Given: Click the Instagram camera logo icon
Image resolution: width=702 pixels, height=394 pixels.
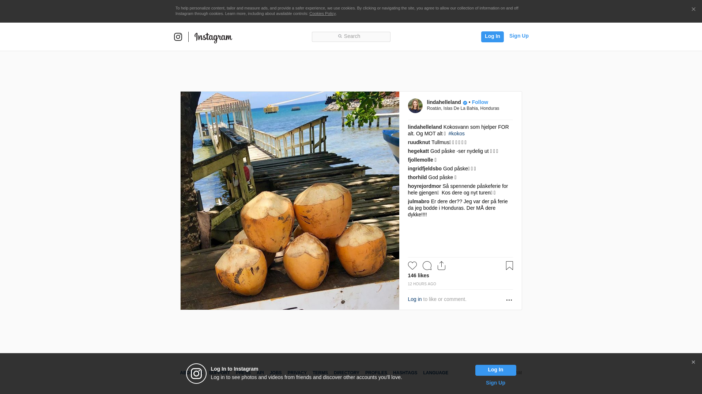Looking at the screenshot, I should 178,37.
